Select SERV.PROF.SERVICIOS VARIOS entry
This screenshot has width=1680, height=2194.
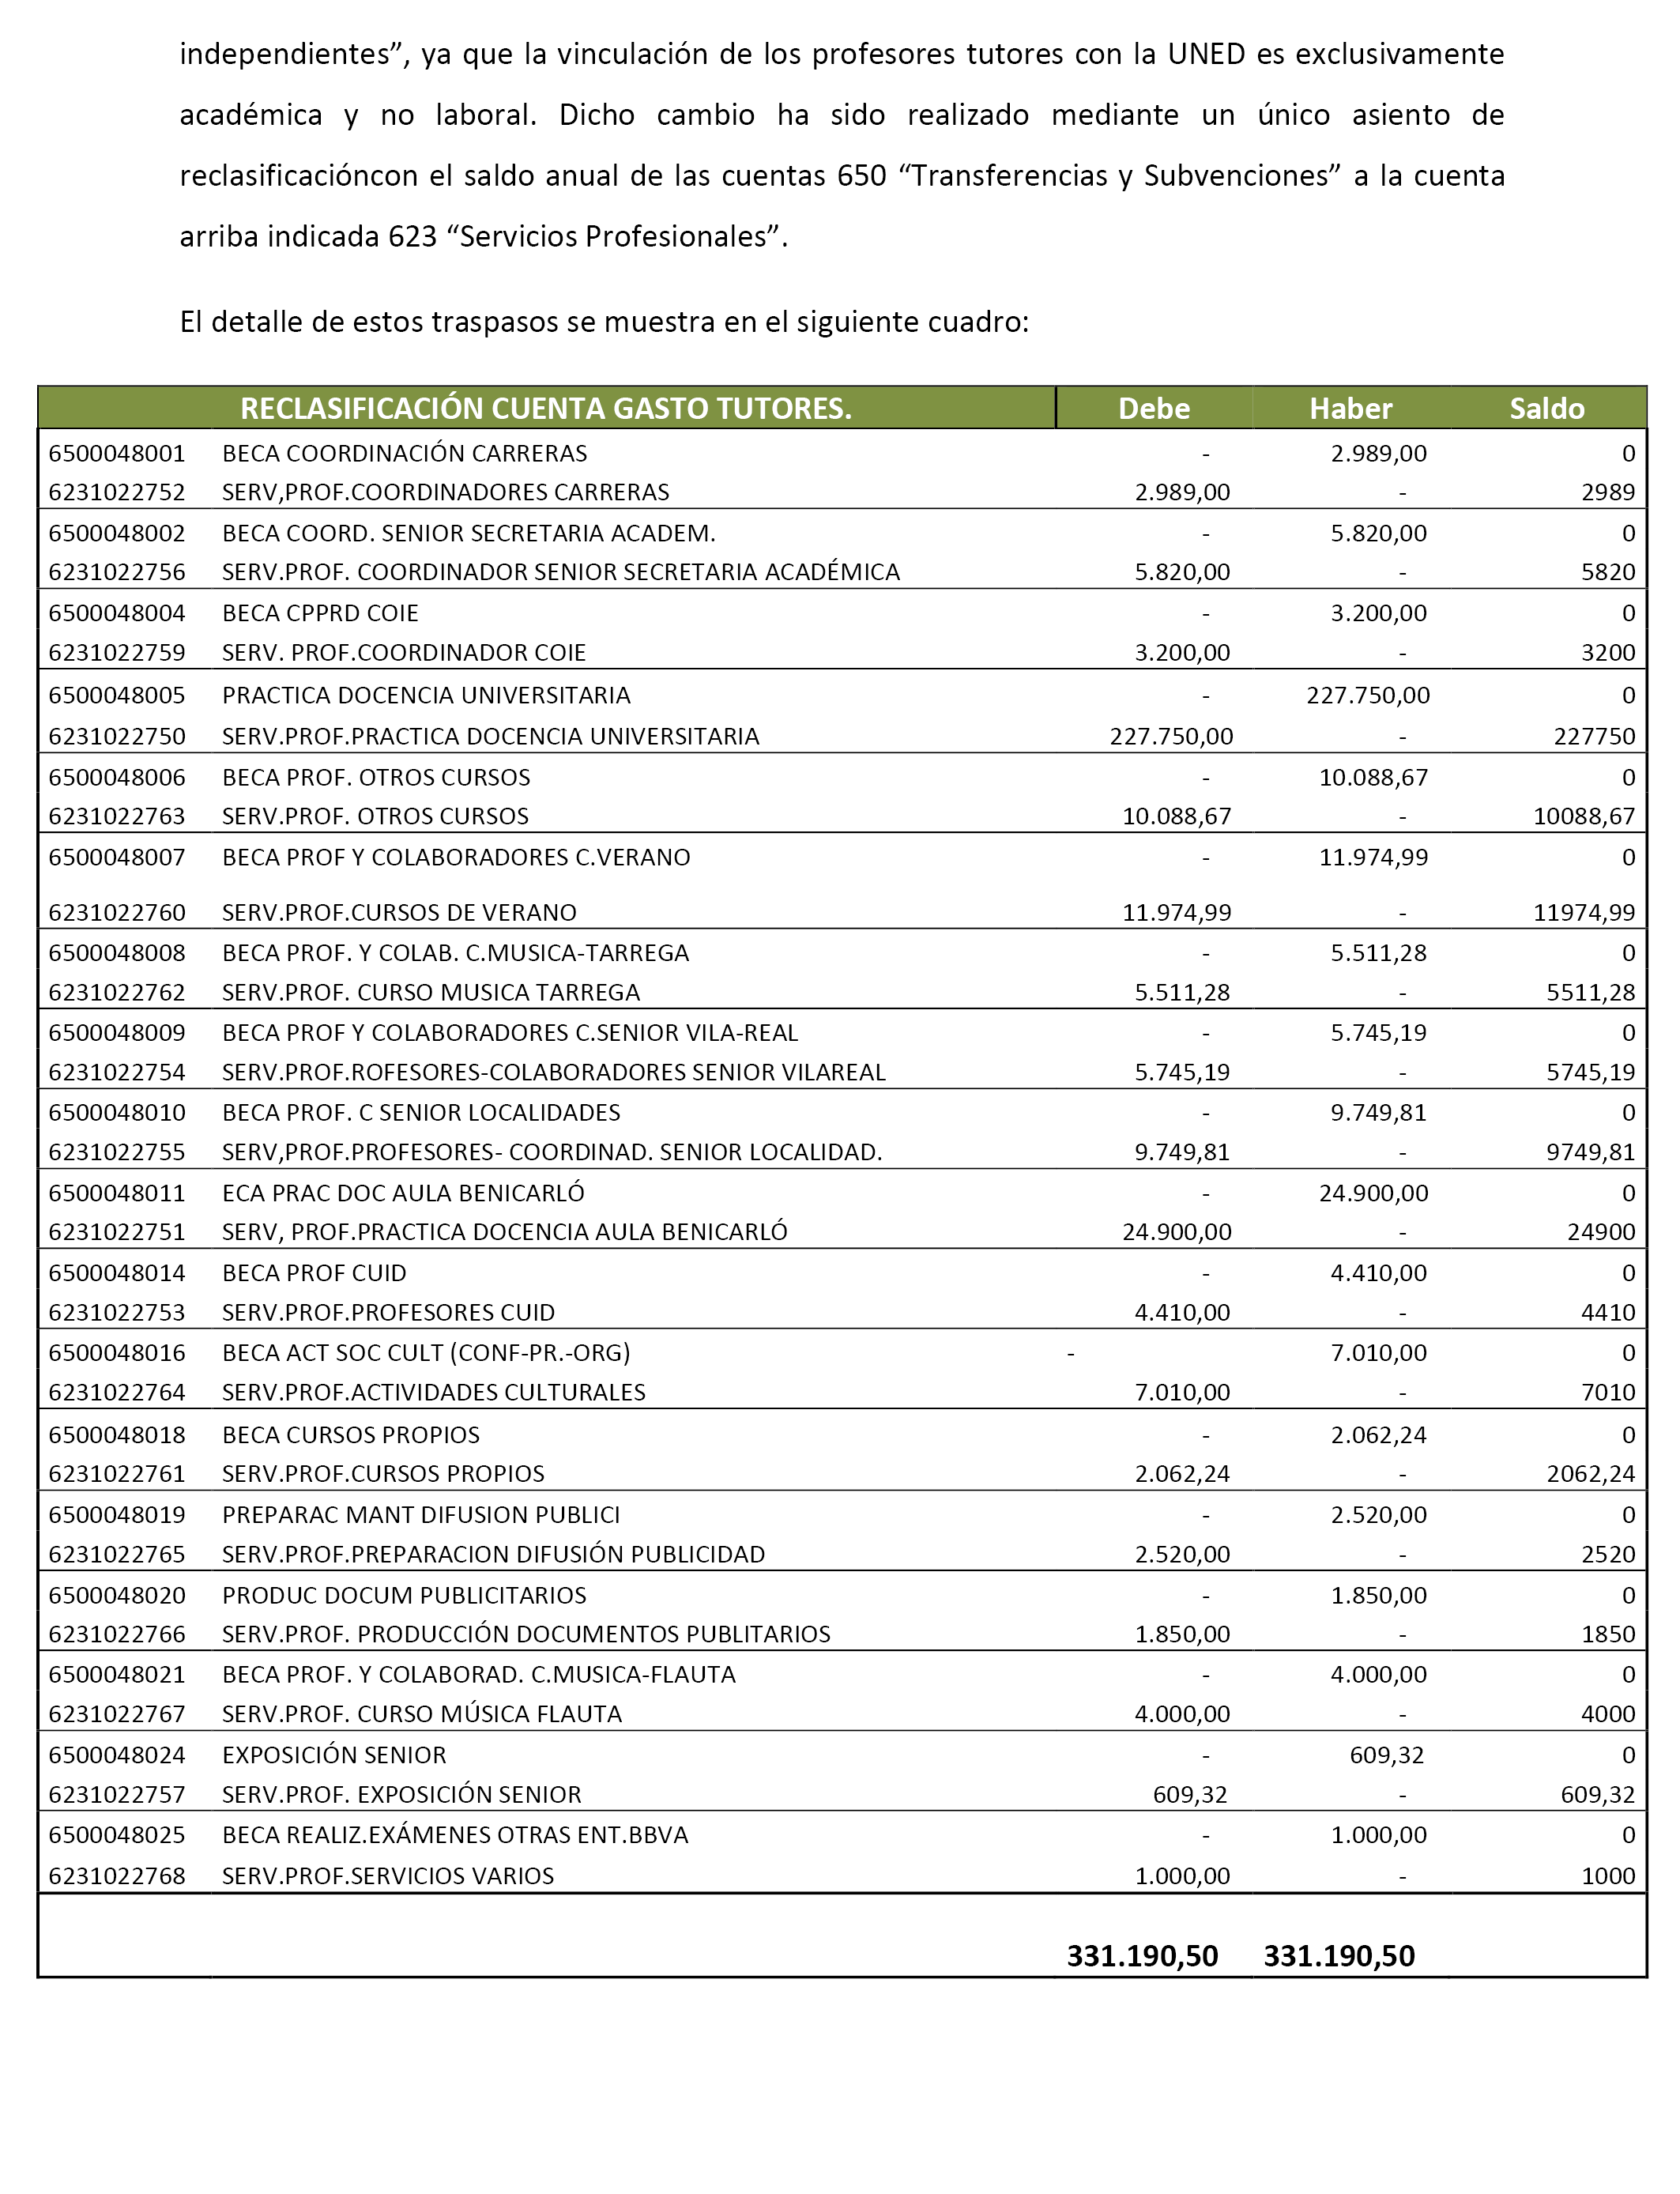[x=388, y=1876]
